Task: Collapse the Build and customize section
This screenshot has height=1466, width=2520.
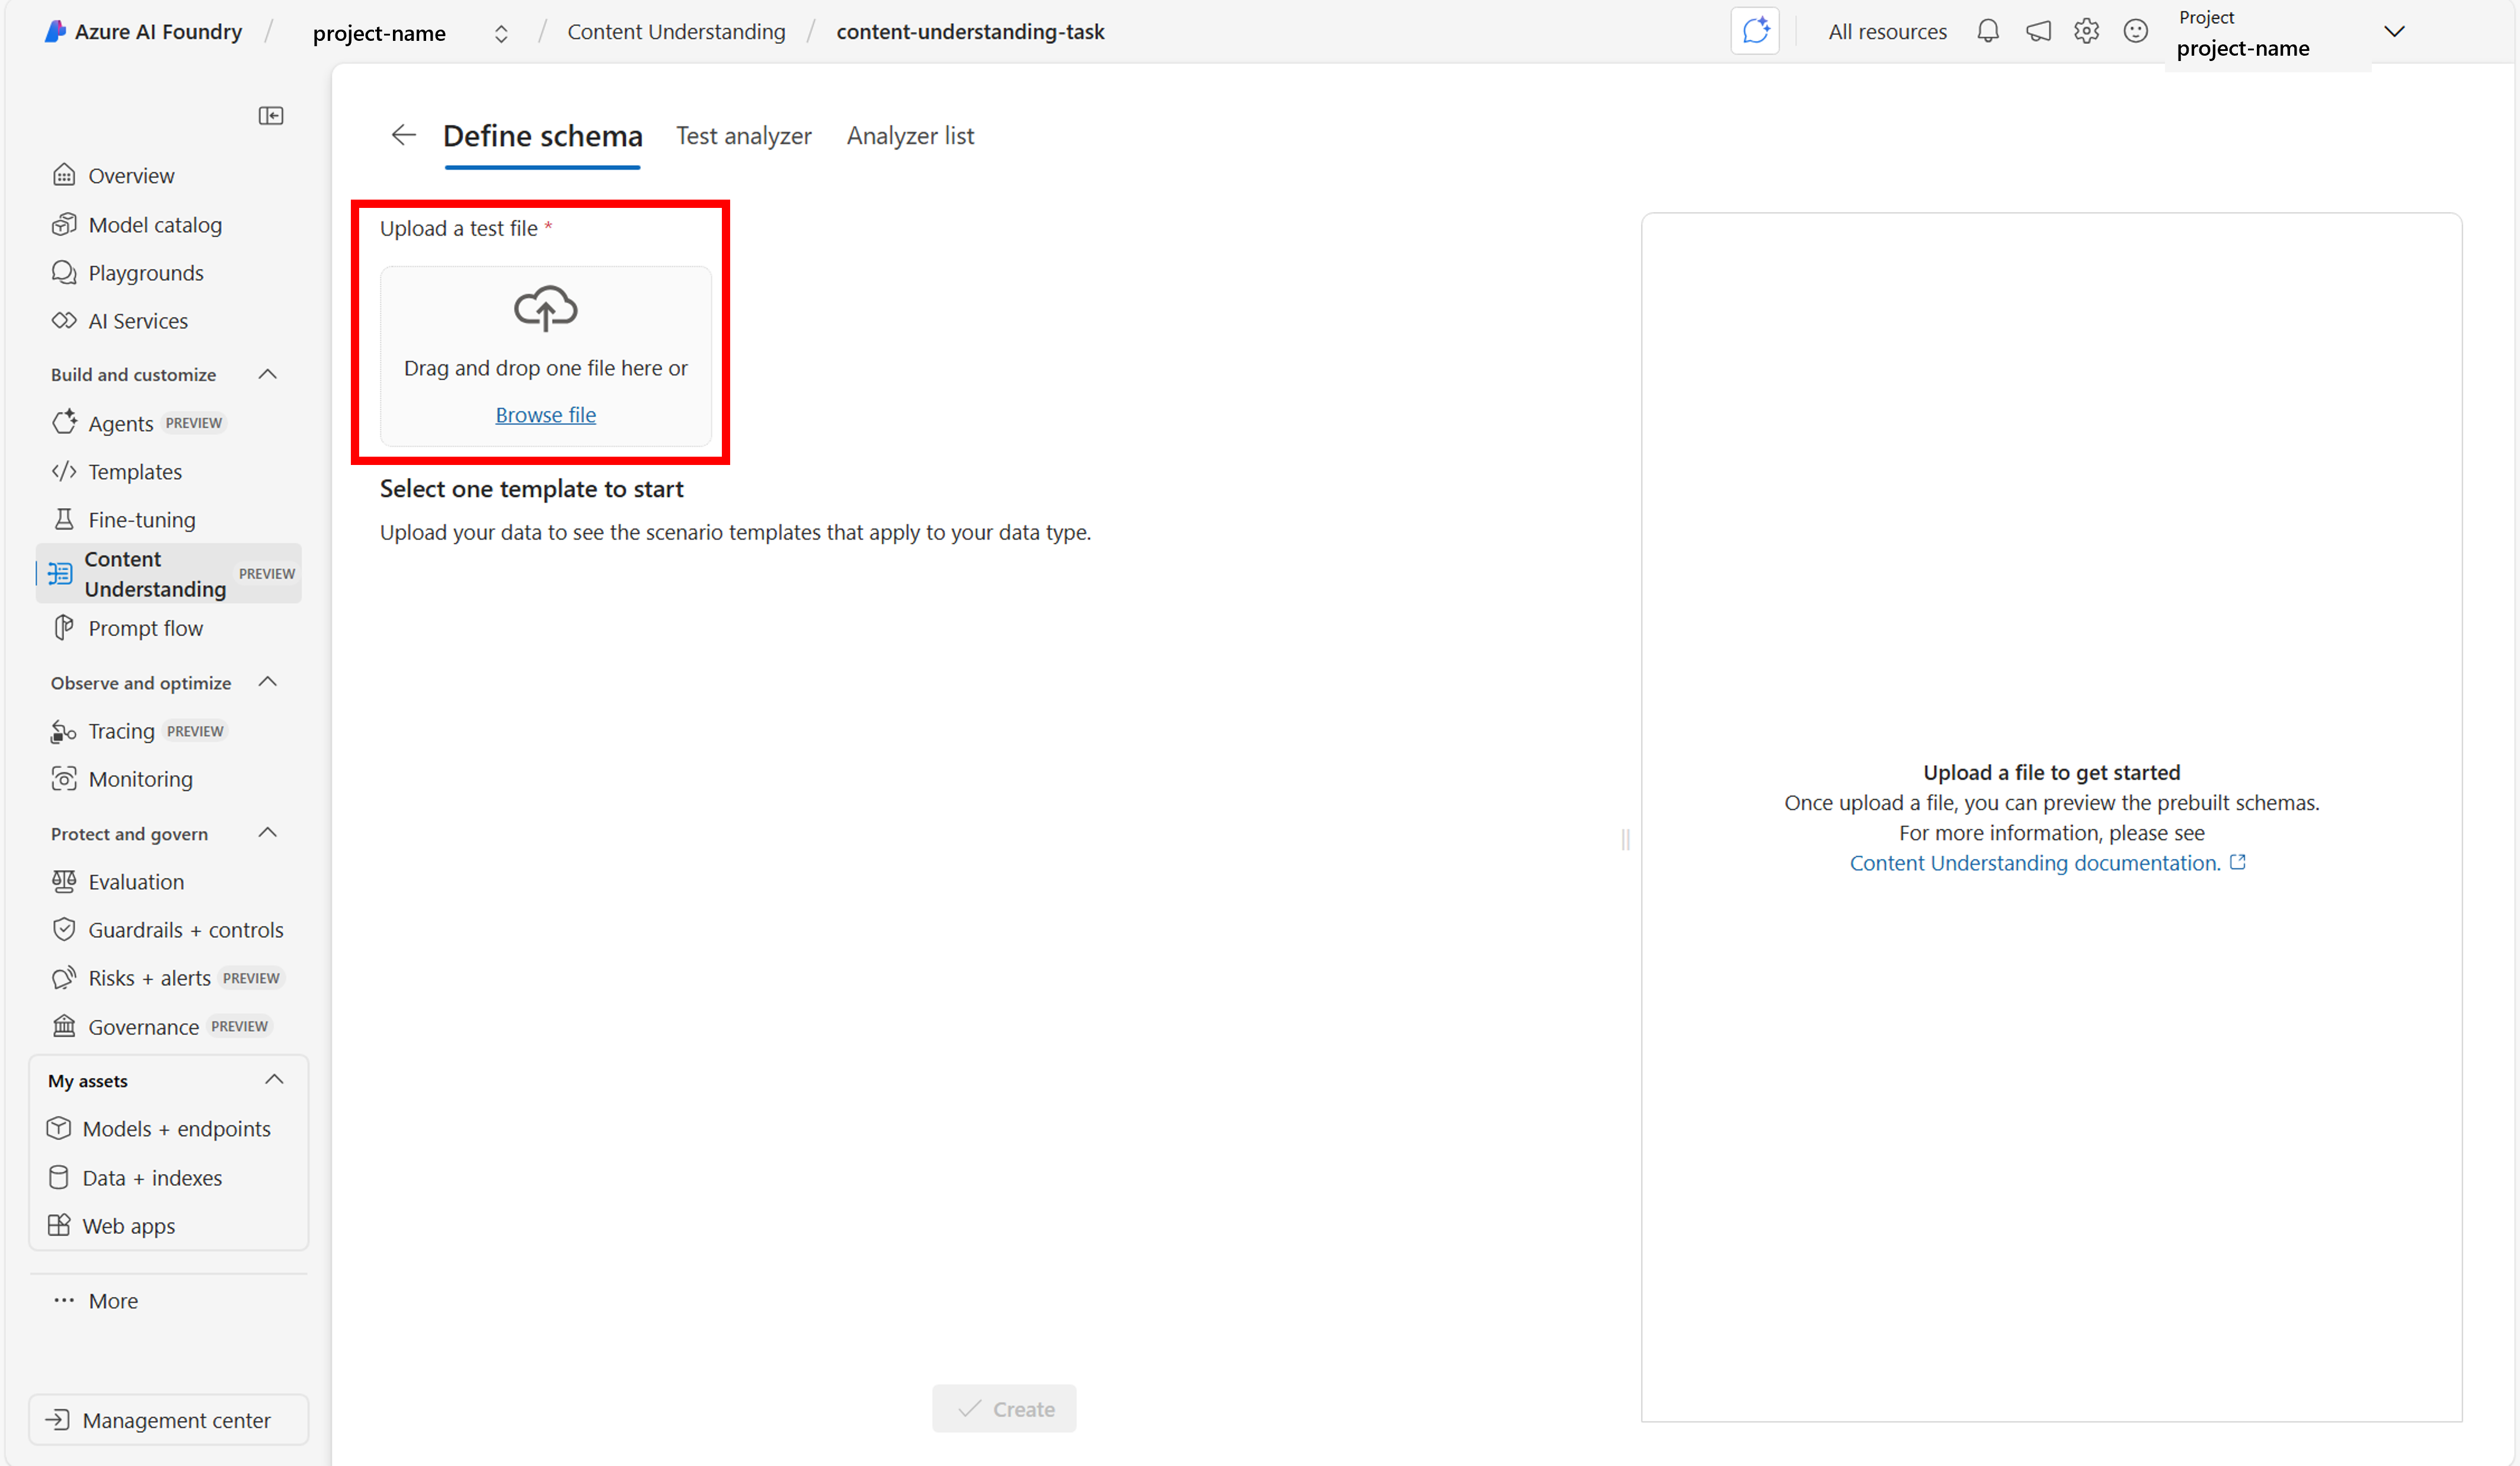Action: (267, 375)
